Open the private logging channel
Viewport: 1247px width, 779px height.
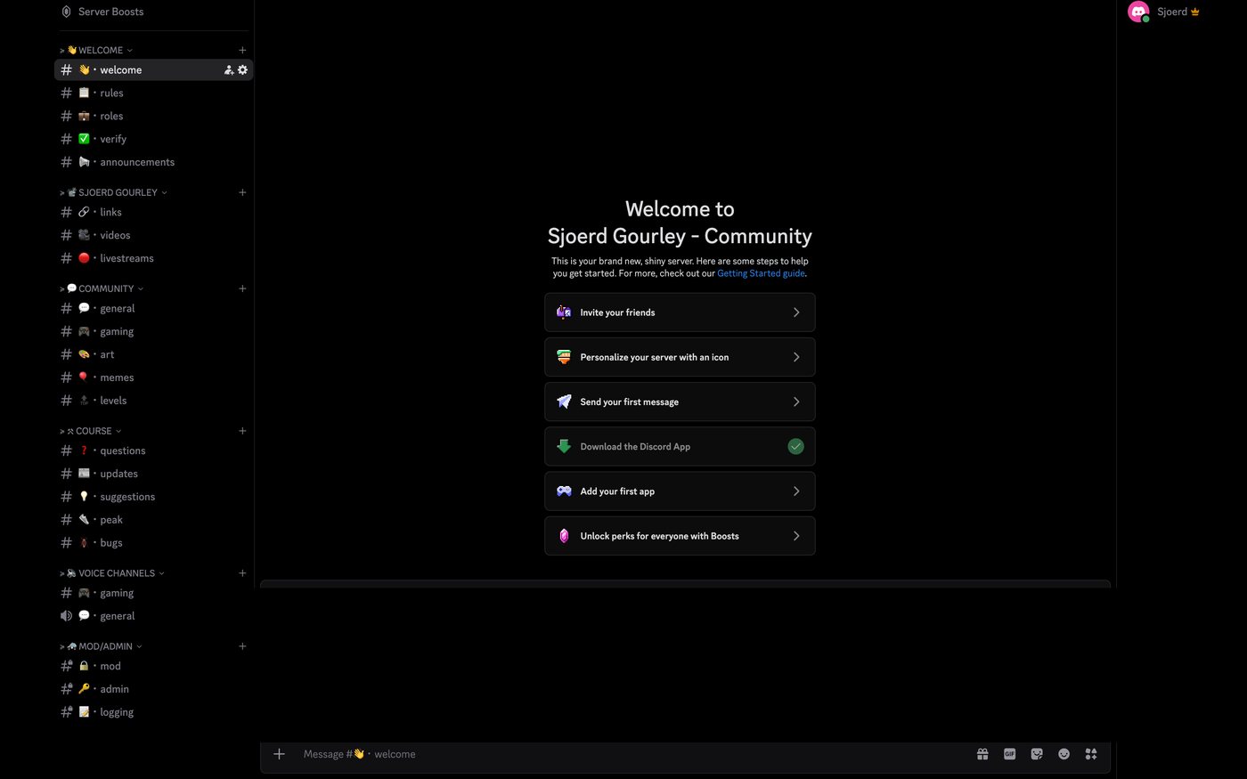pos(153,712)
